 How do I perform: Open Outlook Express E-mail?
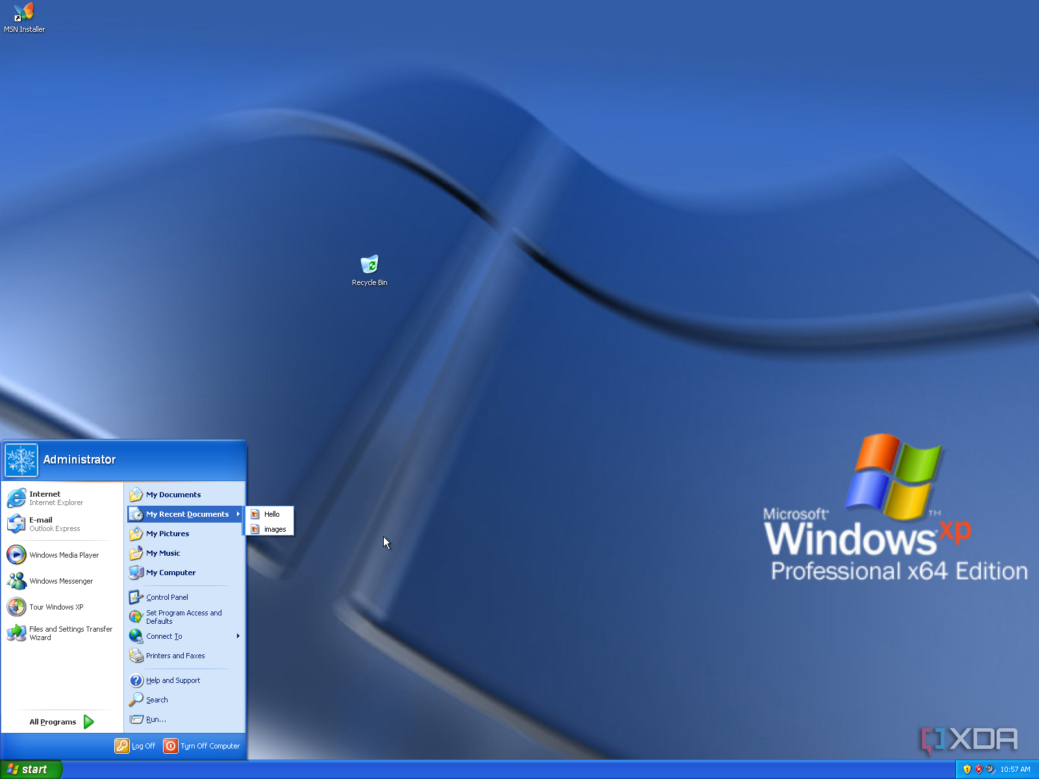(x=62, y=524)
